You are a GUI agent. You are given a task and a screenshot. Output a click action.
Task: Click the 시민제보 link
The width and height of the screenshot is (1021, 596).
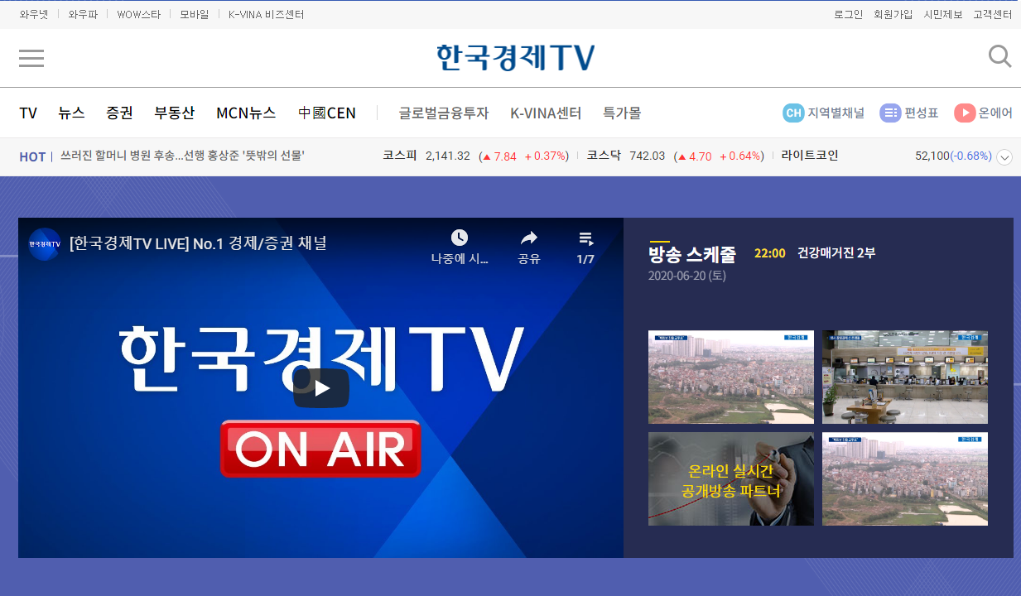coord(943,14)
